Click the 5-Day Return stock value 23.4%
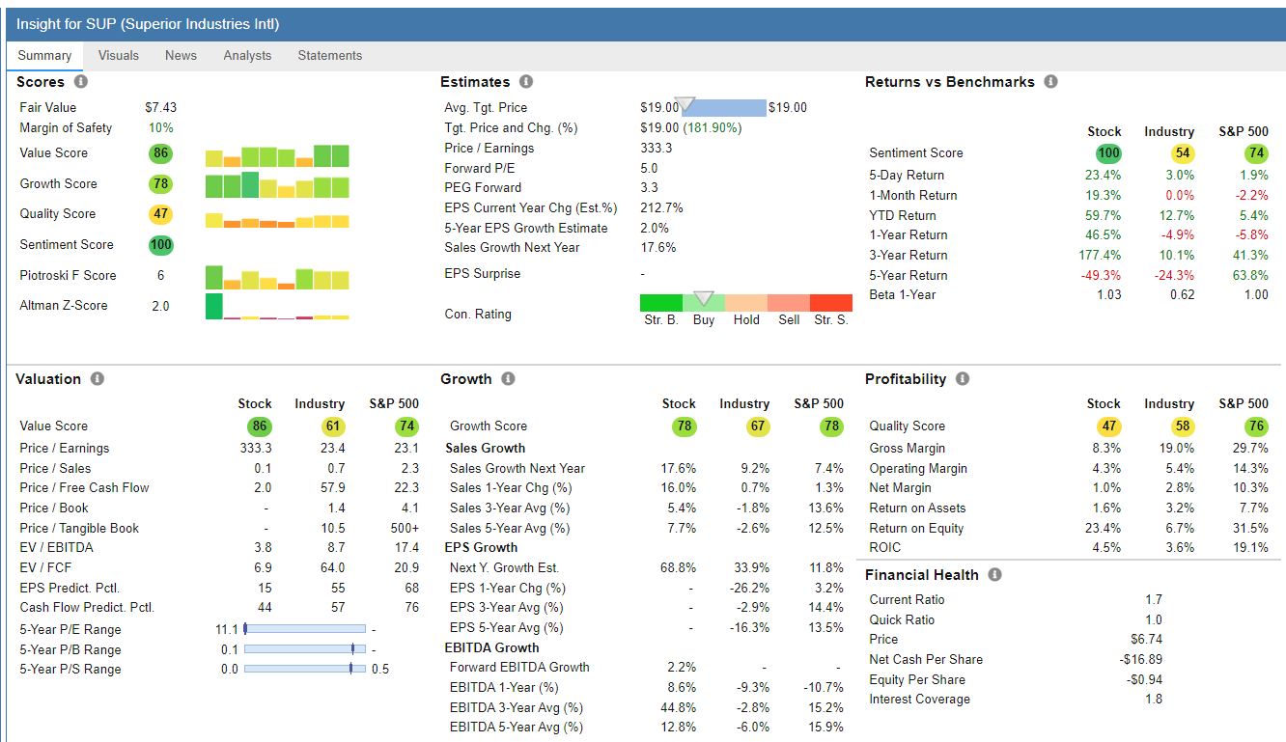Viewport: 1286px width, 742px height. click(x=1104, y=176)
